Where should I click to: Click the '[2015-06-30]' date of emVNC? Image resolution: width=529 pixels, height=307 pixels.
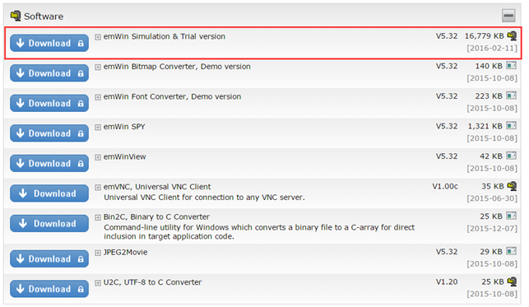click(x=492, y=198)
